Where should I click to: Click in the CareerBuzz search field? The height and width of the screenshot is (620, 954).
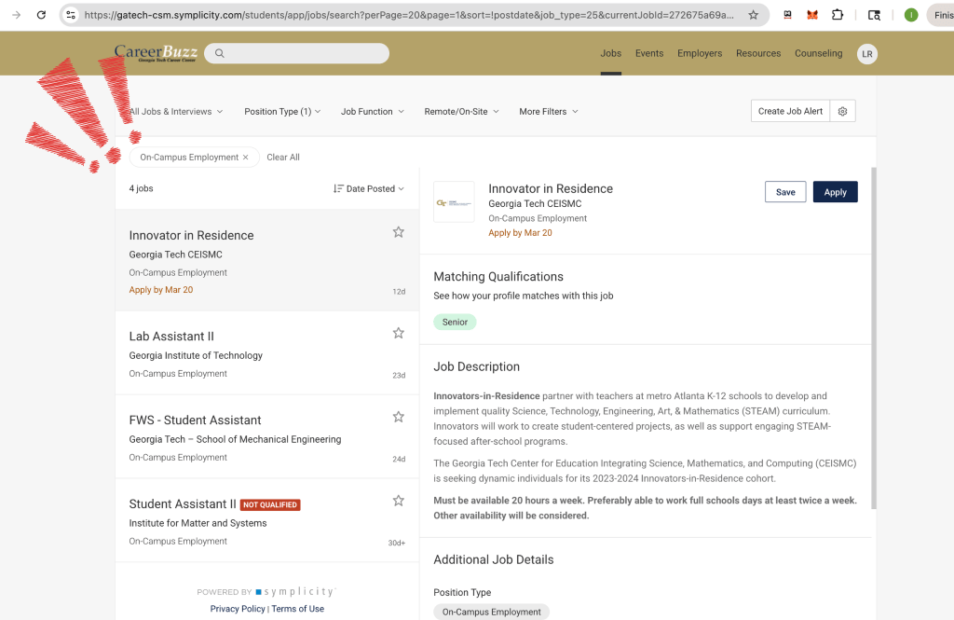click(297, 53)
